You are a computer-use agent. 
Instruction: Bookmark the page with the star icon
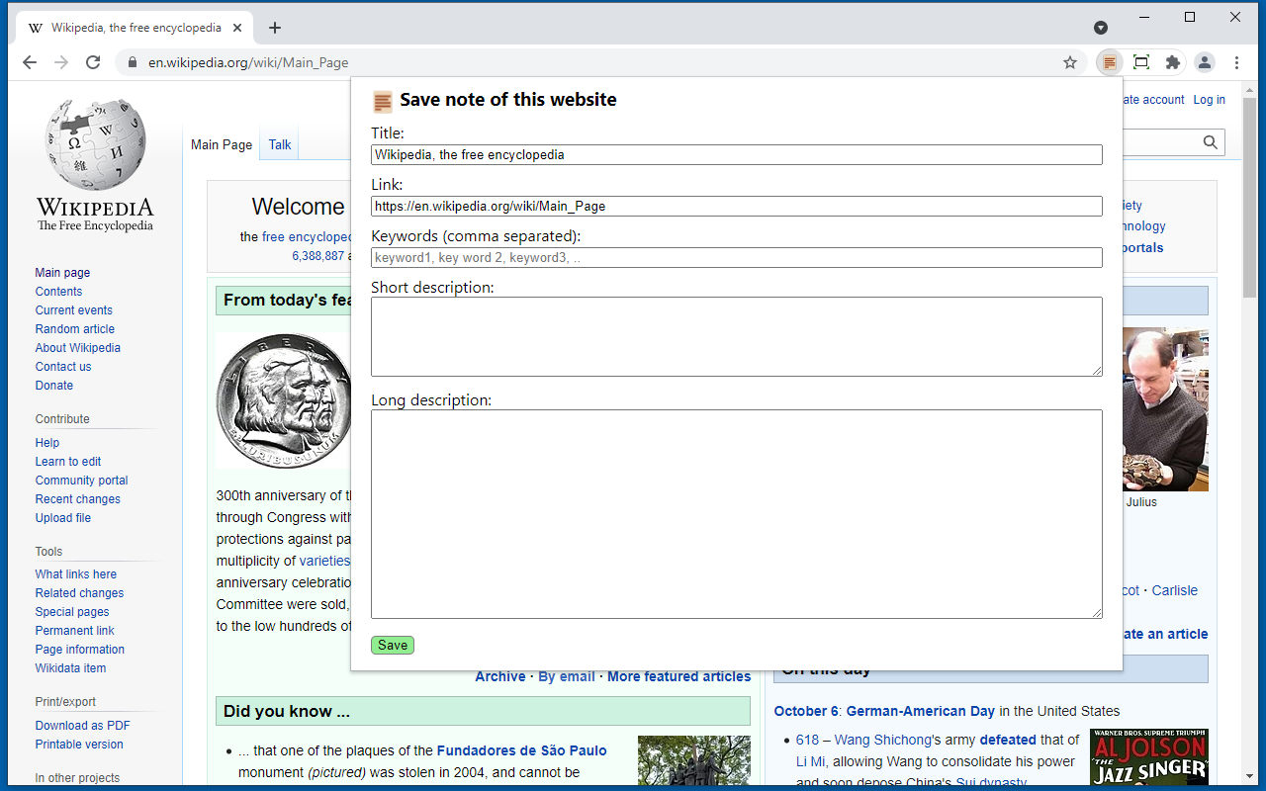[1069, 61]
